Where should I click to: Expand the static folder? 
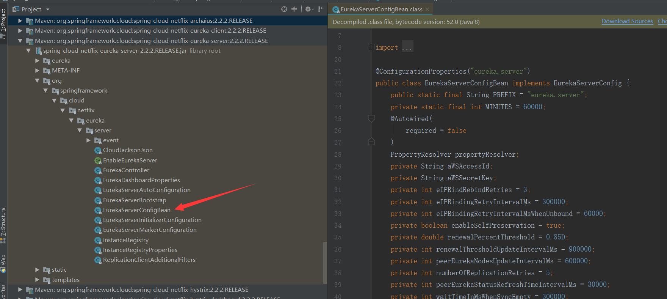(37, 269)
